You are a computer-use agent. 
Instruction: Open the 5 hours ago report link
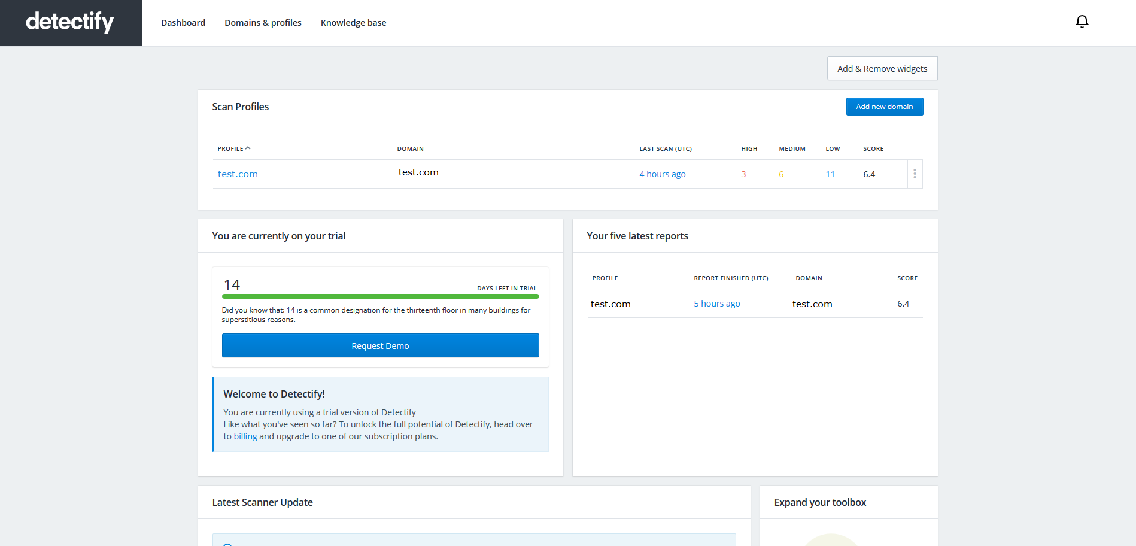coord(717,304)
